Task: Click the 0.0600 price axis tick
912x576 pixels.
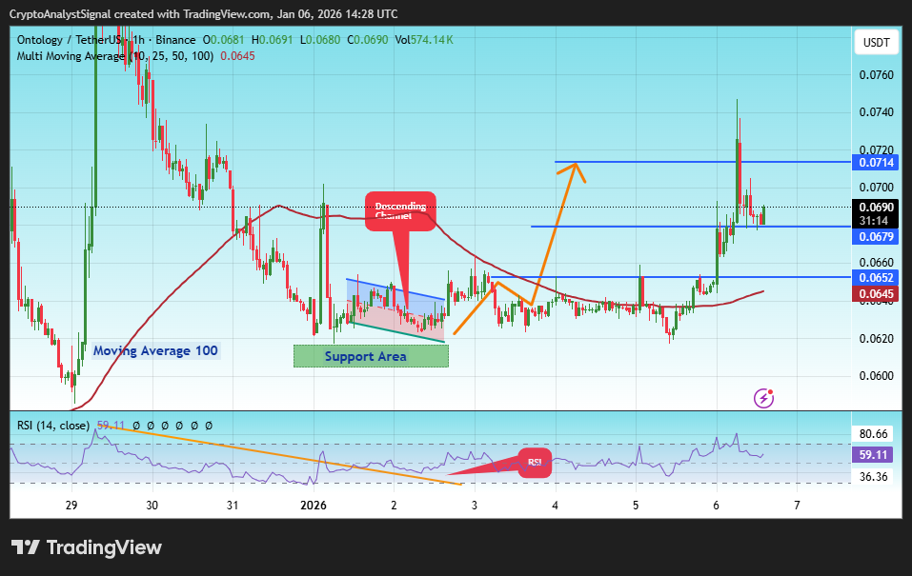Action: tap(877, 376)
